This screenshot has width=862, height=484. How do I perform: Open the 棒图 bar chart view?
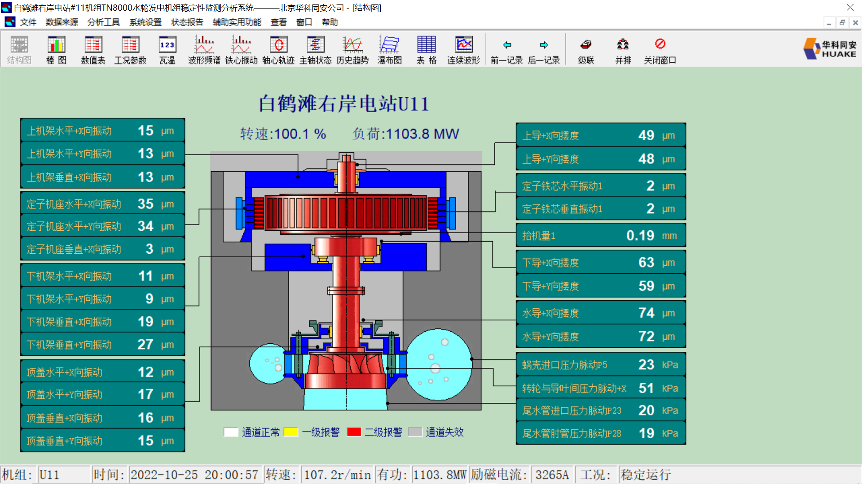(56, 49)
